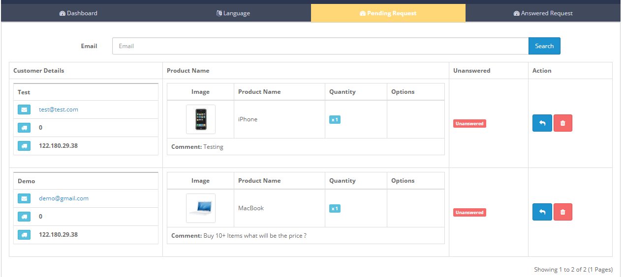Click the Unanswered badge in Test's row
Viewport: 624px width, 277px height.
point(469,124)
